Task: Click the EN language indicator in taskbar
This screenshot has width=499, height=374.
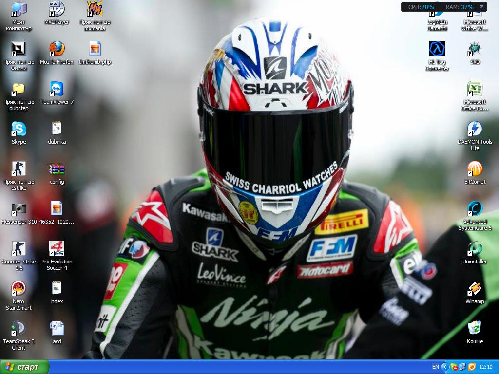Action: point(435,367)
